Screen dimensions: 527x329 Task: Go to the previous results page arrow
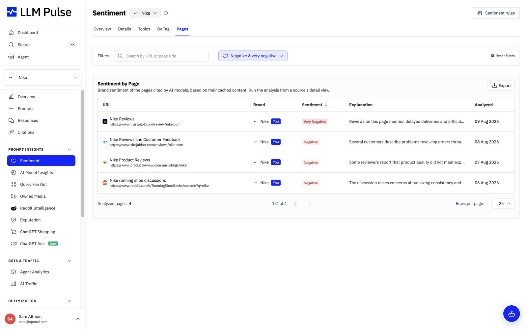(x=295, y=204)
